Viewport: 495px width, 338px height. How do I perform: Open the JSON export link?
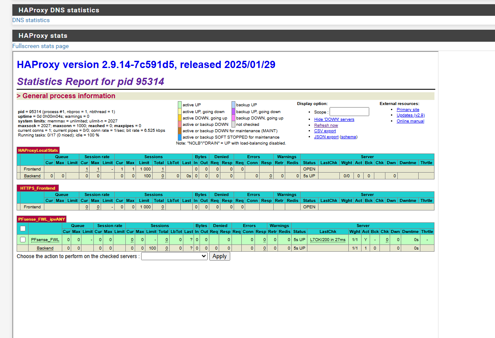[x=326, y=137]
